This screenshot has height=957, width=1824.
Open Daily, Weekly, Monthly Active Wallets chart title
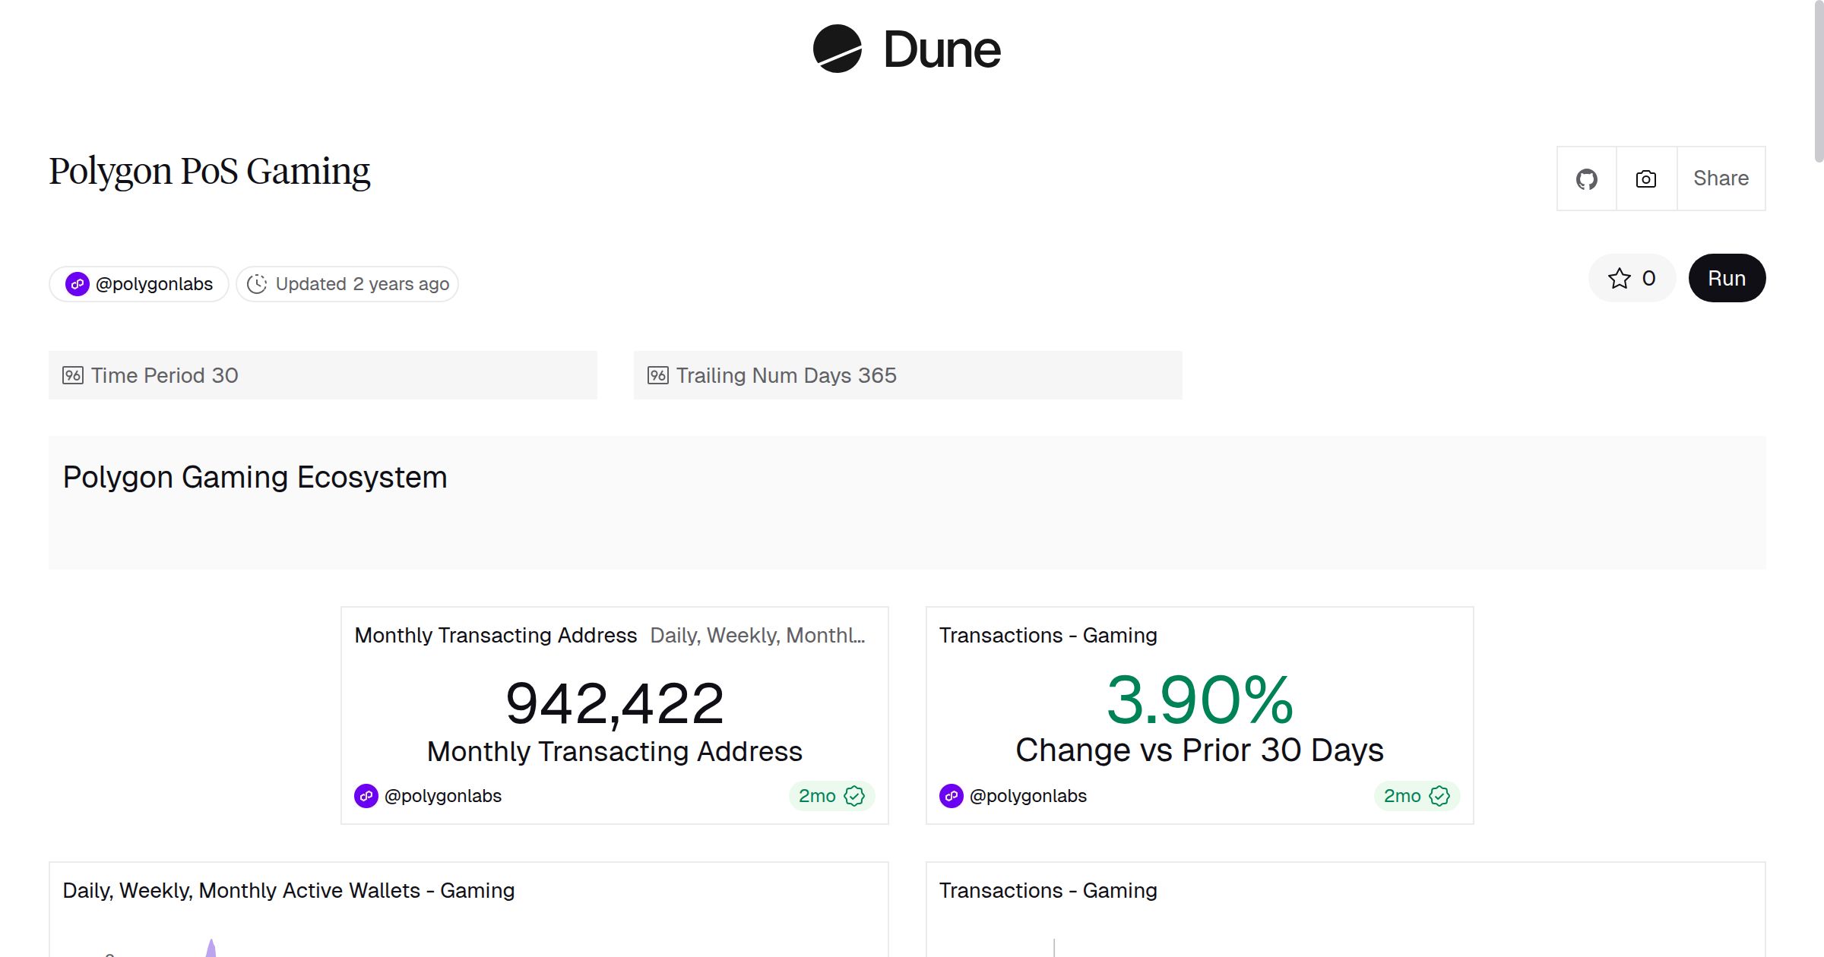(288, 890)
